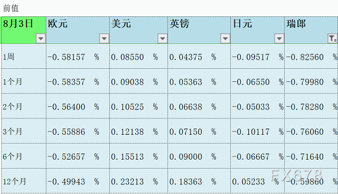
Task: Click the cell with value -0.58357
Action: click(78, 81)
